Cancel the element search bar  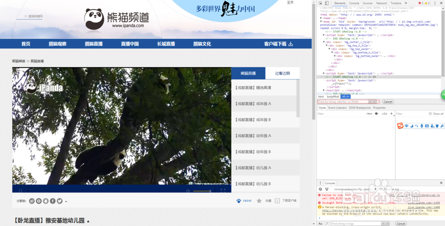pos(388,102)
